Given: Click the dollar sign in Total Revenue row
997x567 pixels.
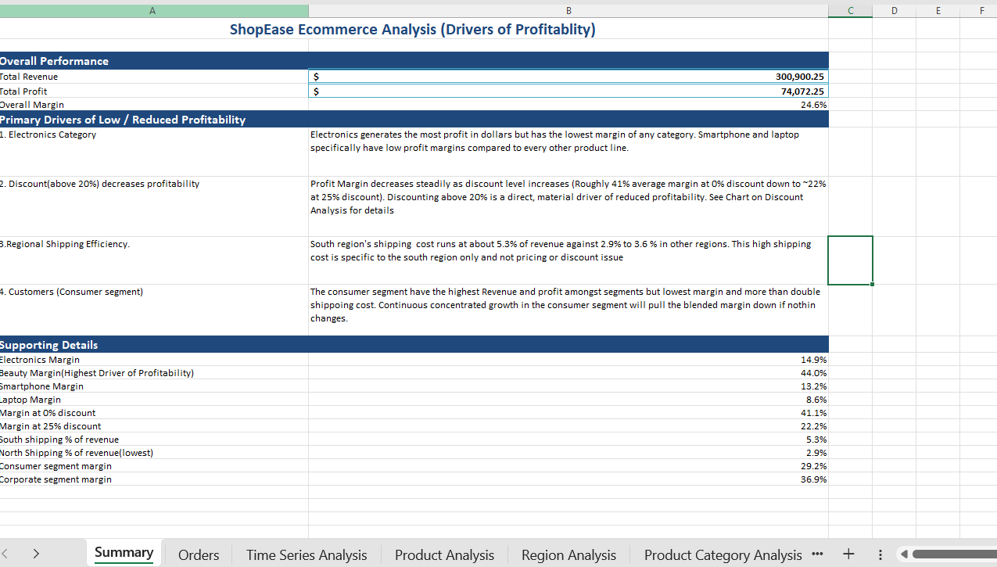Looking at the screenshot, I should 315,77.
